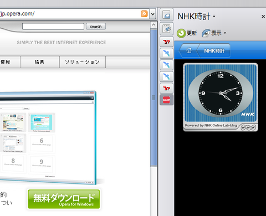Click the NHK analog clock face

pyautogui.click(x=221, y=93)
